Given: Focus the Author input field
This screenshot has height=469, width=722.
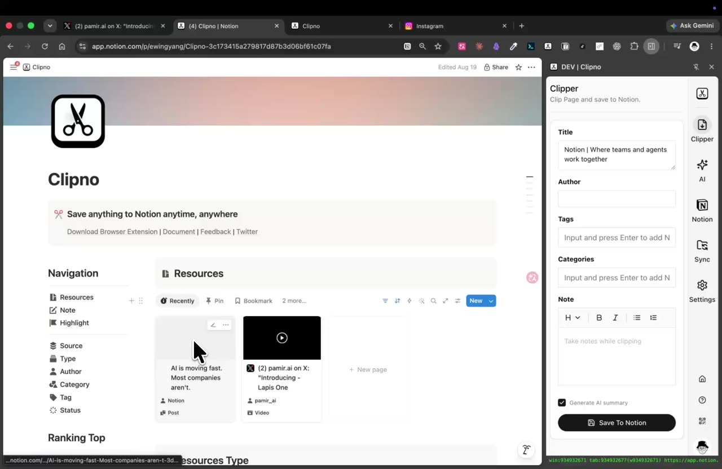Looking at the screenshot, I should (617, 198).
